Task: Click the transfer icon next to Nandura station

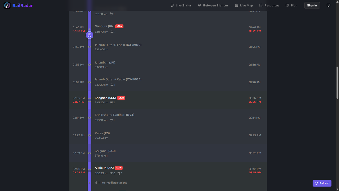Action: pos(111,32)
